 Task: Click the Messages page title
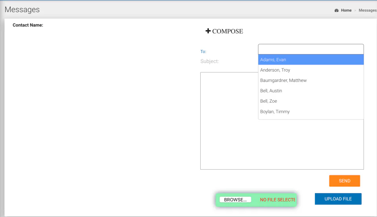pos(22,9)
